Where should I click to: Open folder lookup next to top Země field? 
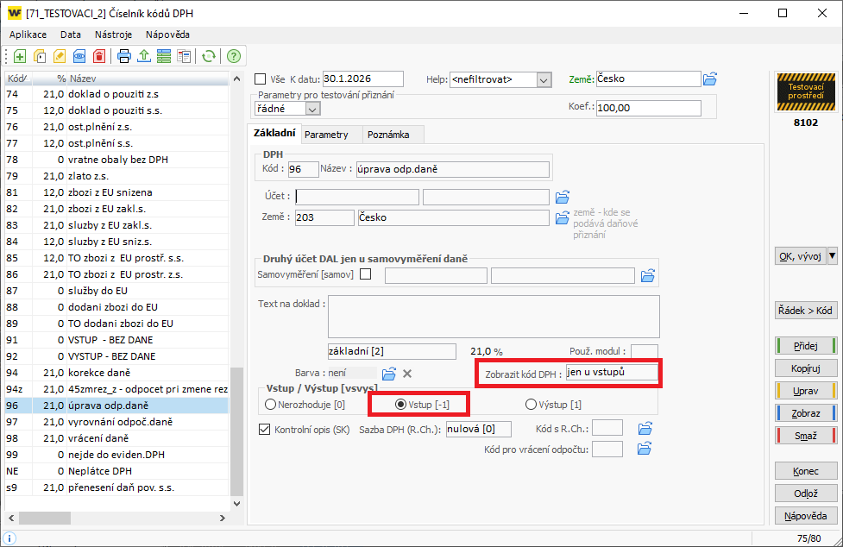pos(710,79)
